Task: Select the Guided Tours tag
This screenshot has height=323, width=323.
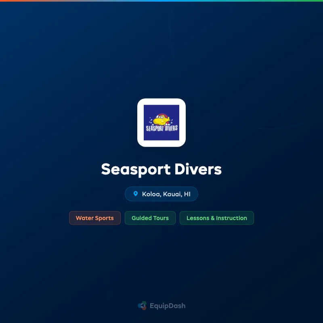Action: point(150,218)
